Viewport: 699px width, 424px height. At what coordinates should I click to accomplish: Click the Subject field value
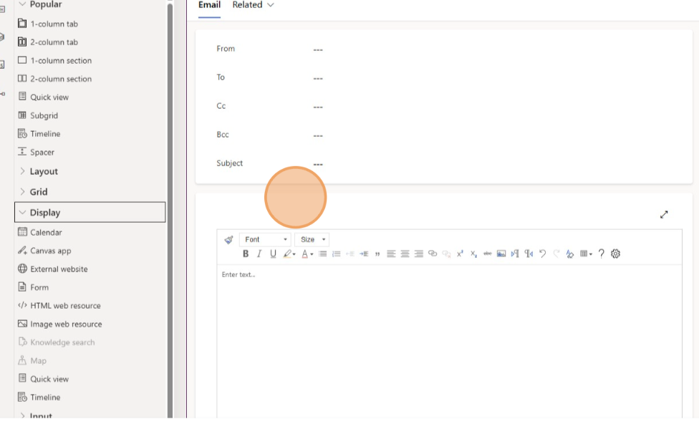317,164
